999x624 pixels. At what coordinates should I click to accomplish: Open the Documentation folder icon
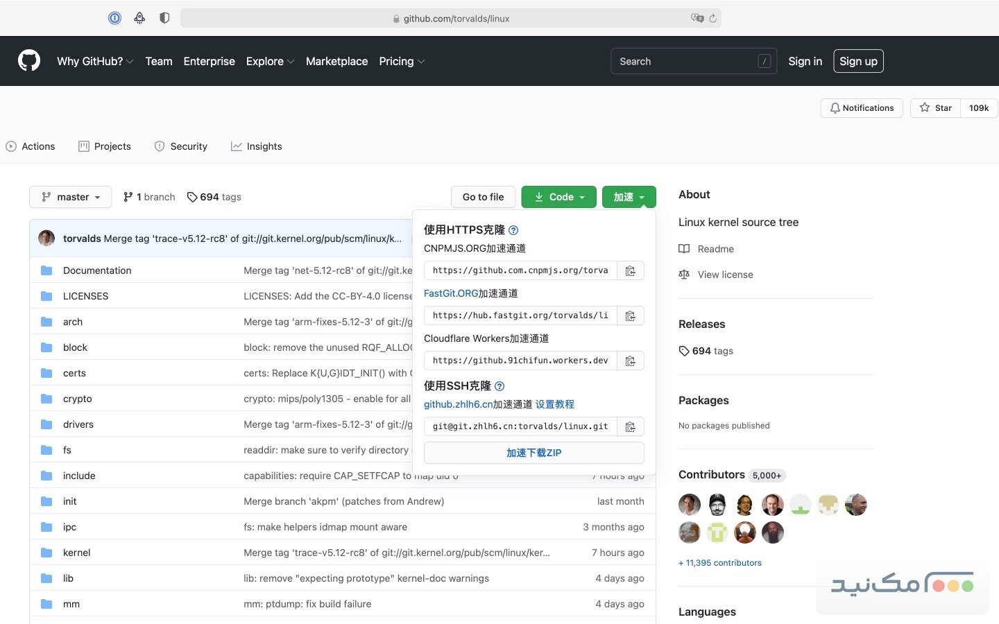click(x=46, y=270)
